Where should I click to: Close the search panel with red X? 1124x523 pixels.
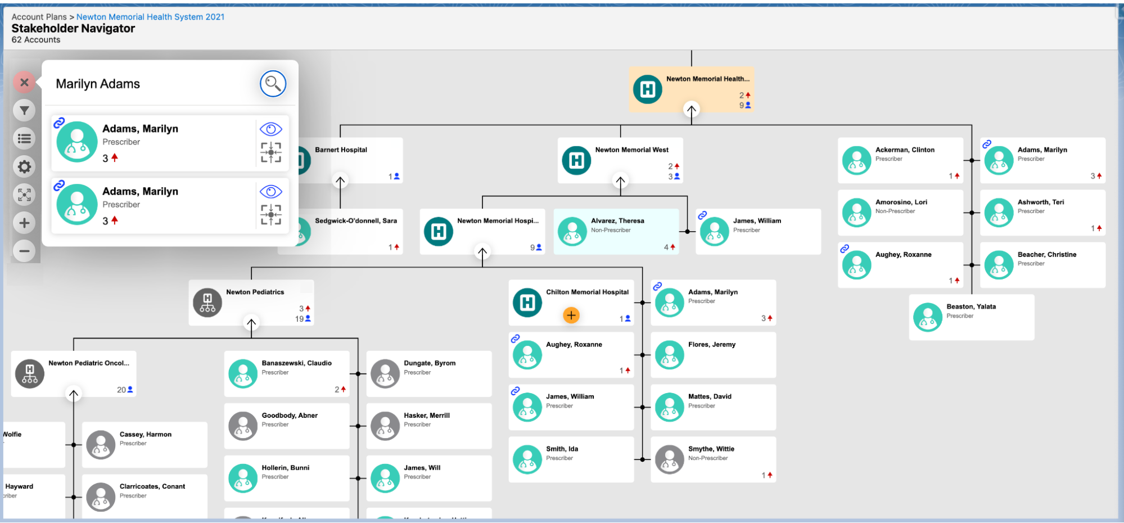[x=24, y=82]
